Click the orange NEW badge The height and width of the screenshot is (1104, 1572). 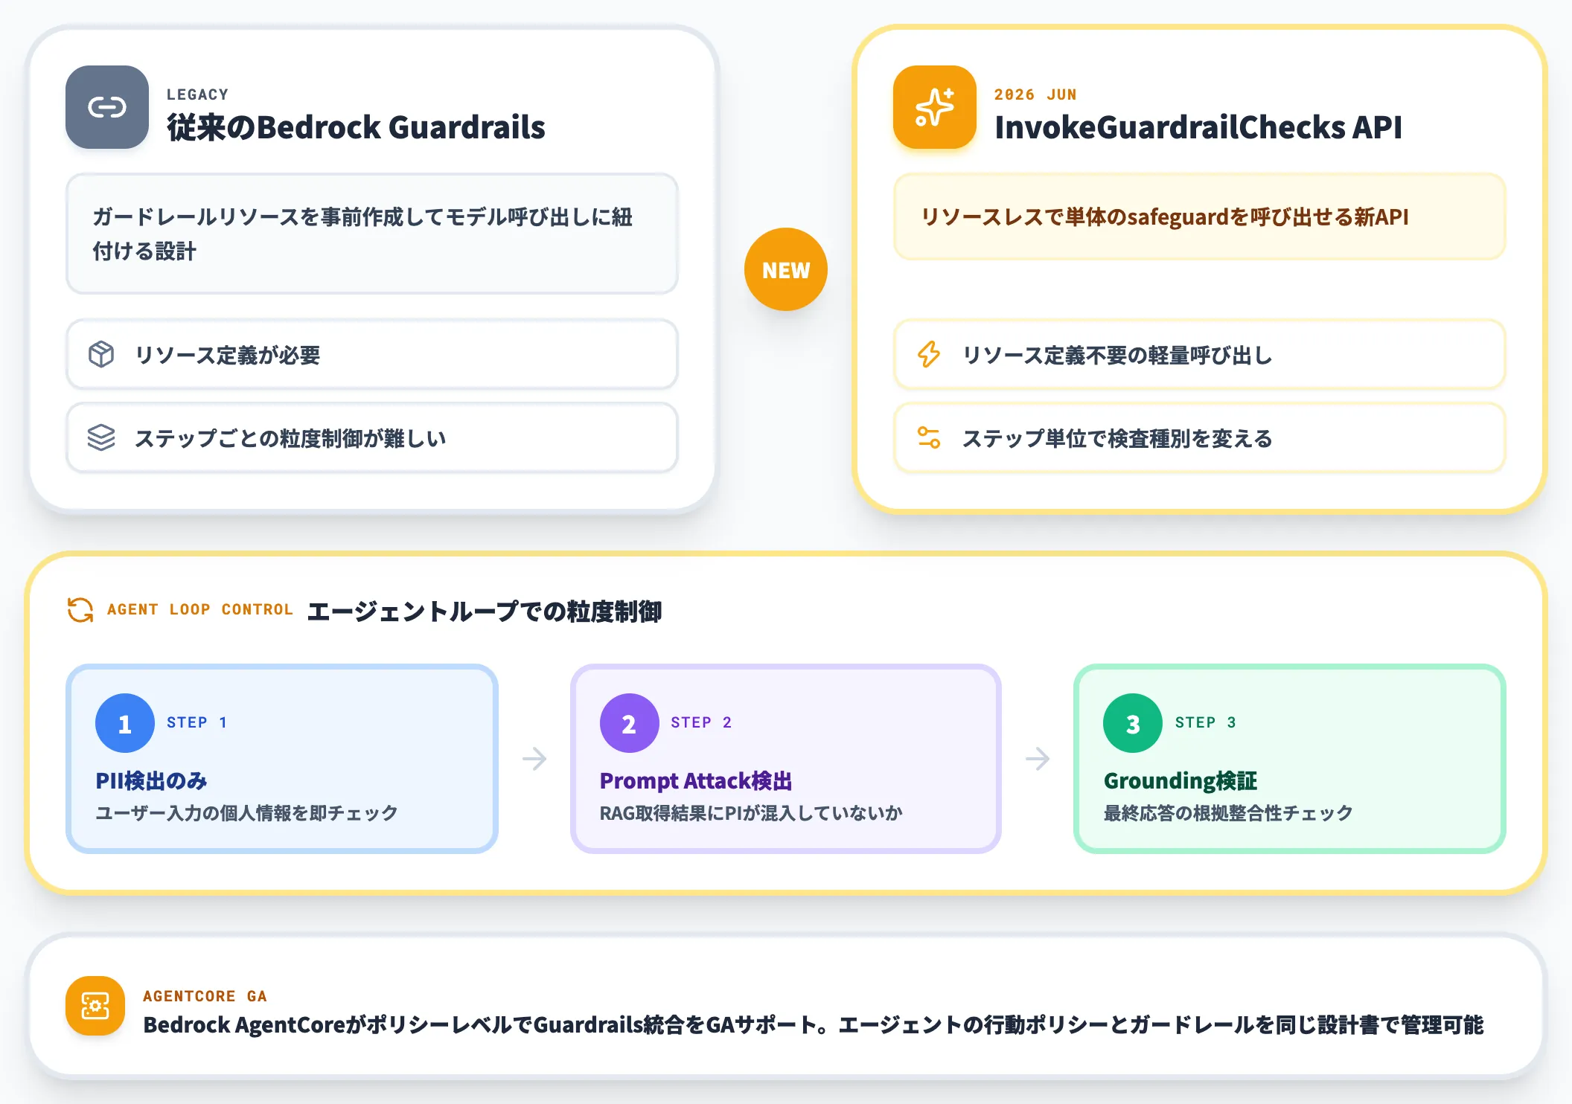[x=786, y=269]
